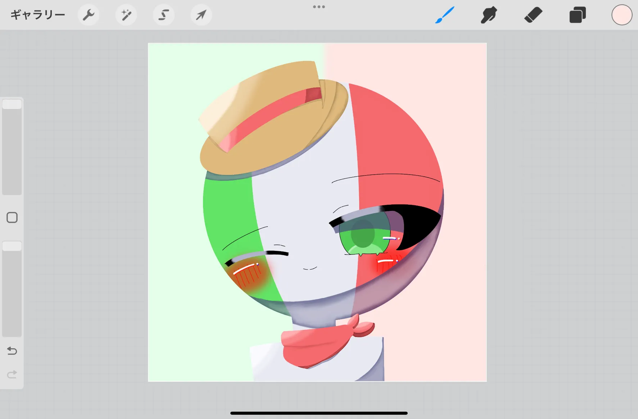This screenshot has width=638, height=419.
Task: Click the drawing canvas artwork
Action: [x=317, y=212]
